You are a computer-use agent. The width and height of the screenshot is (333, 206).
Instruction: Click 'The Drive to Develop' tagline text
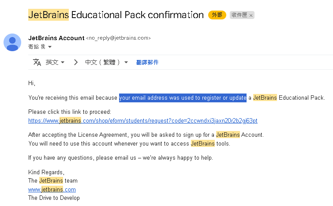coord(54,198)
